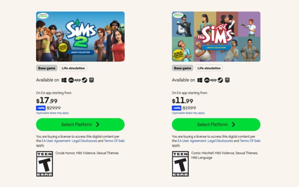Open Select Platform for The Sims
Image resolution: width=299 pixels, height=187 pixels.
pyautogui.click(x=216, y=124)
